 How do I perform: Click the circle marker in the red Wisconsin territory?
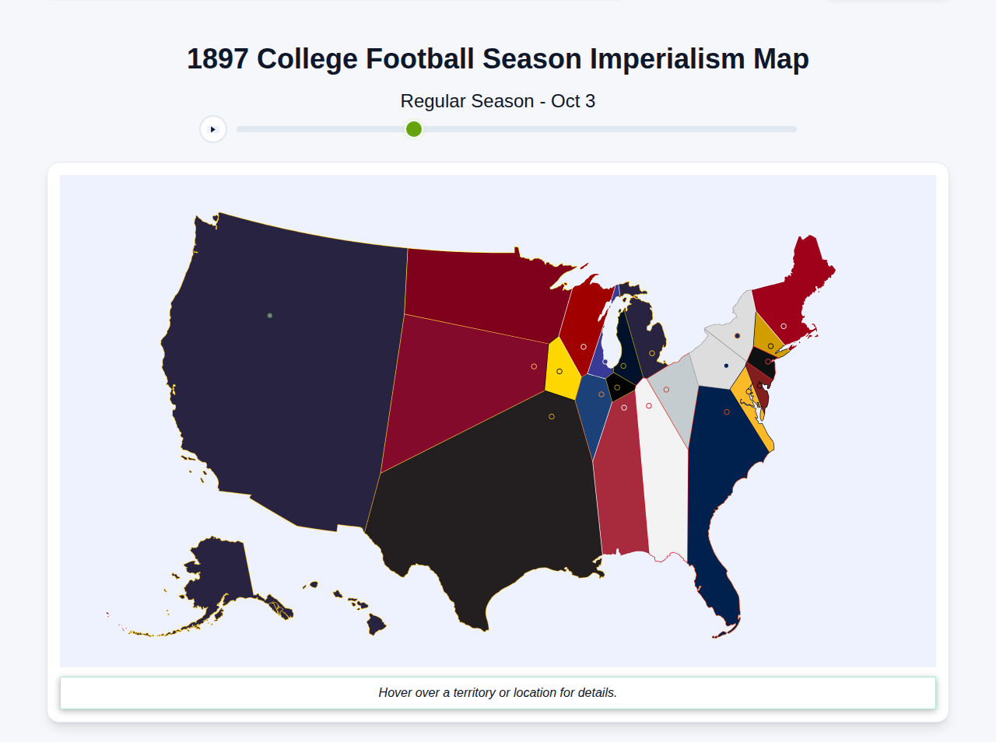(x=584, y=346)
